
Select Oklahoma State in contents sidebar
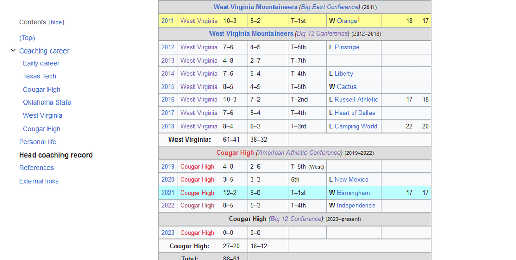point(47,102)
